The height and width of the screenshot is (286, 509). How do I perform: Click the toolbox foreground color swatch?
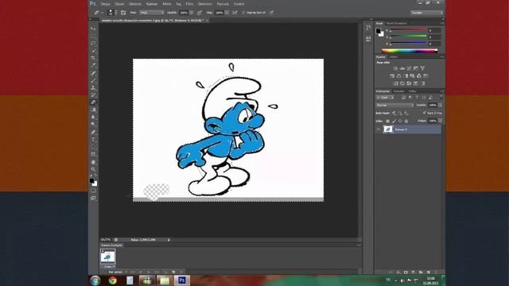[x=92, y=180]
